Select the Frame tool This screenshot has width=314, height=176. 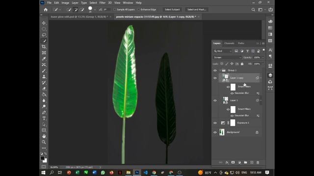click(x=44, y=53)
